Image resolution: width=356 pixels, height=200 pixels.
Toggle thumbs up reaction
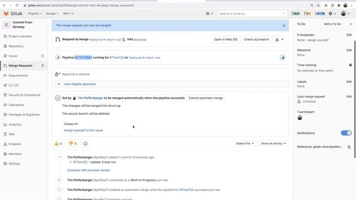coord(58,143)
